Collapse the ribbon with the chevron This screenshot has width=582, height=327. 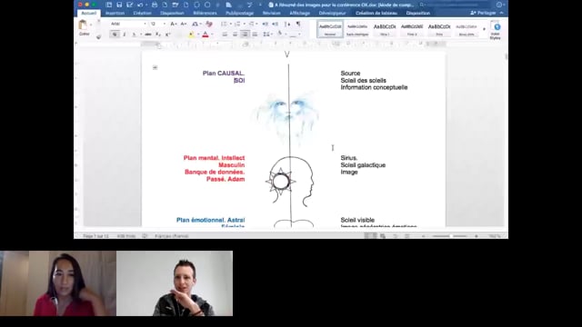[502, 13]
